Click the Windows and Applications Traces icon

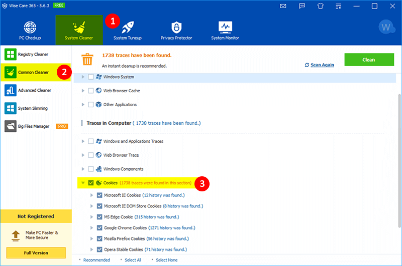98,141
